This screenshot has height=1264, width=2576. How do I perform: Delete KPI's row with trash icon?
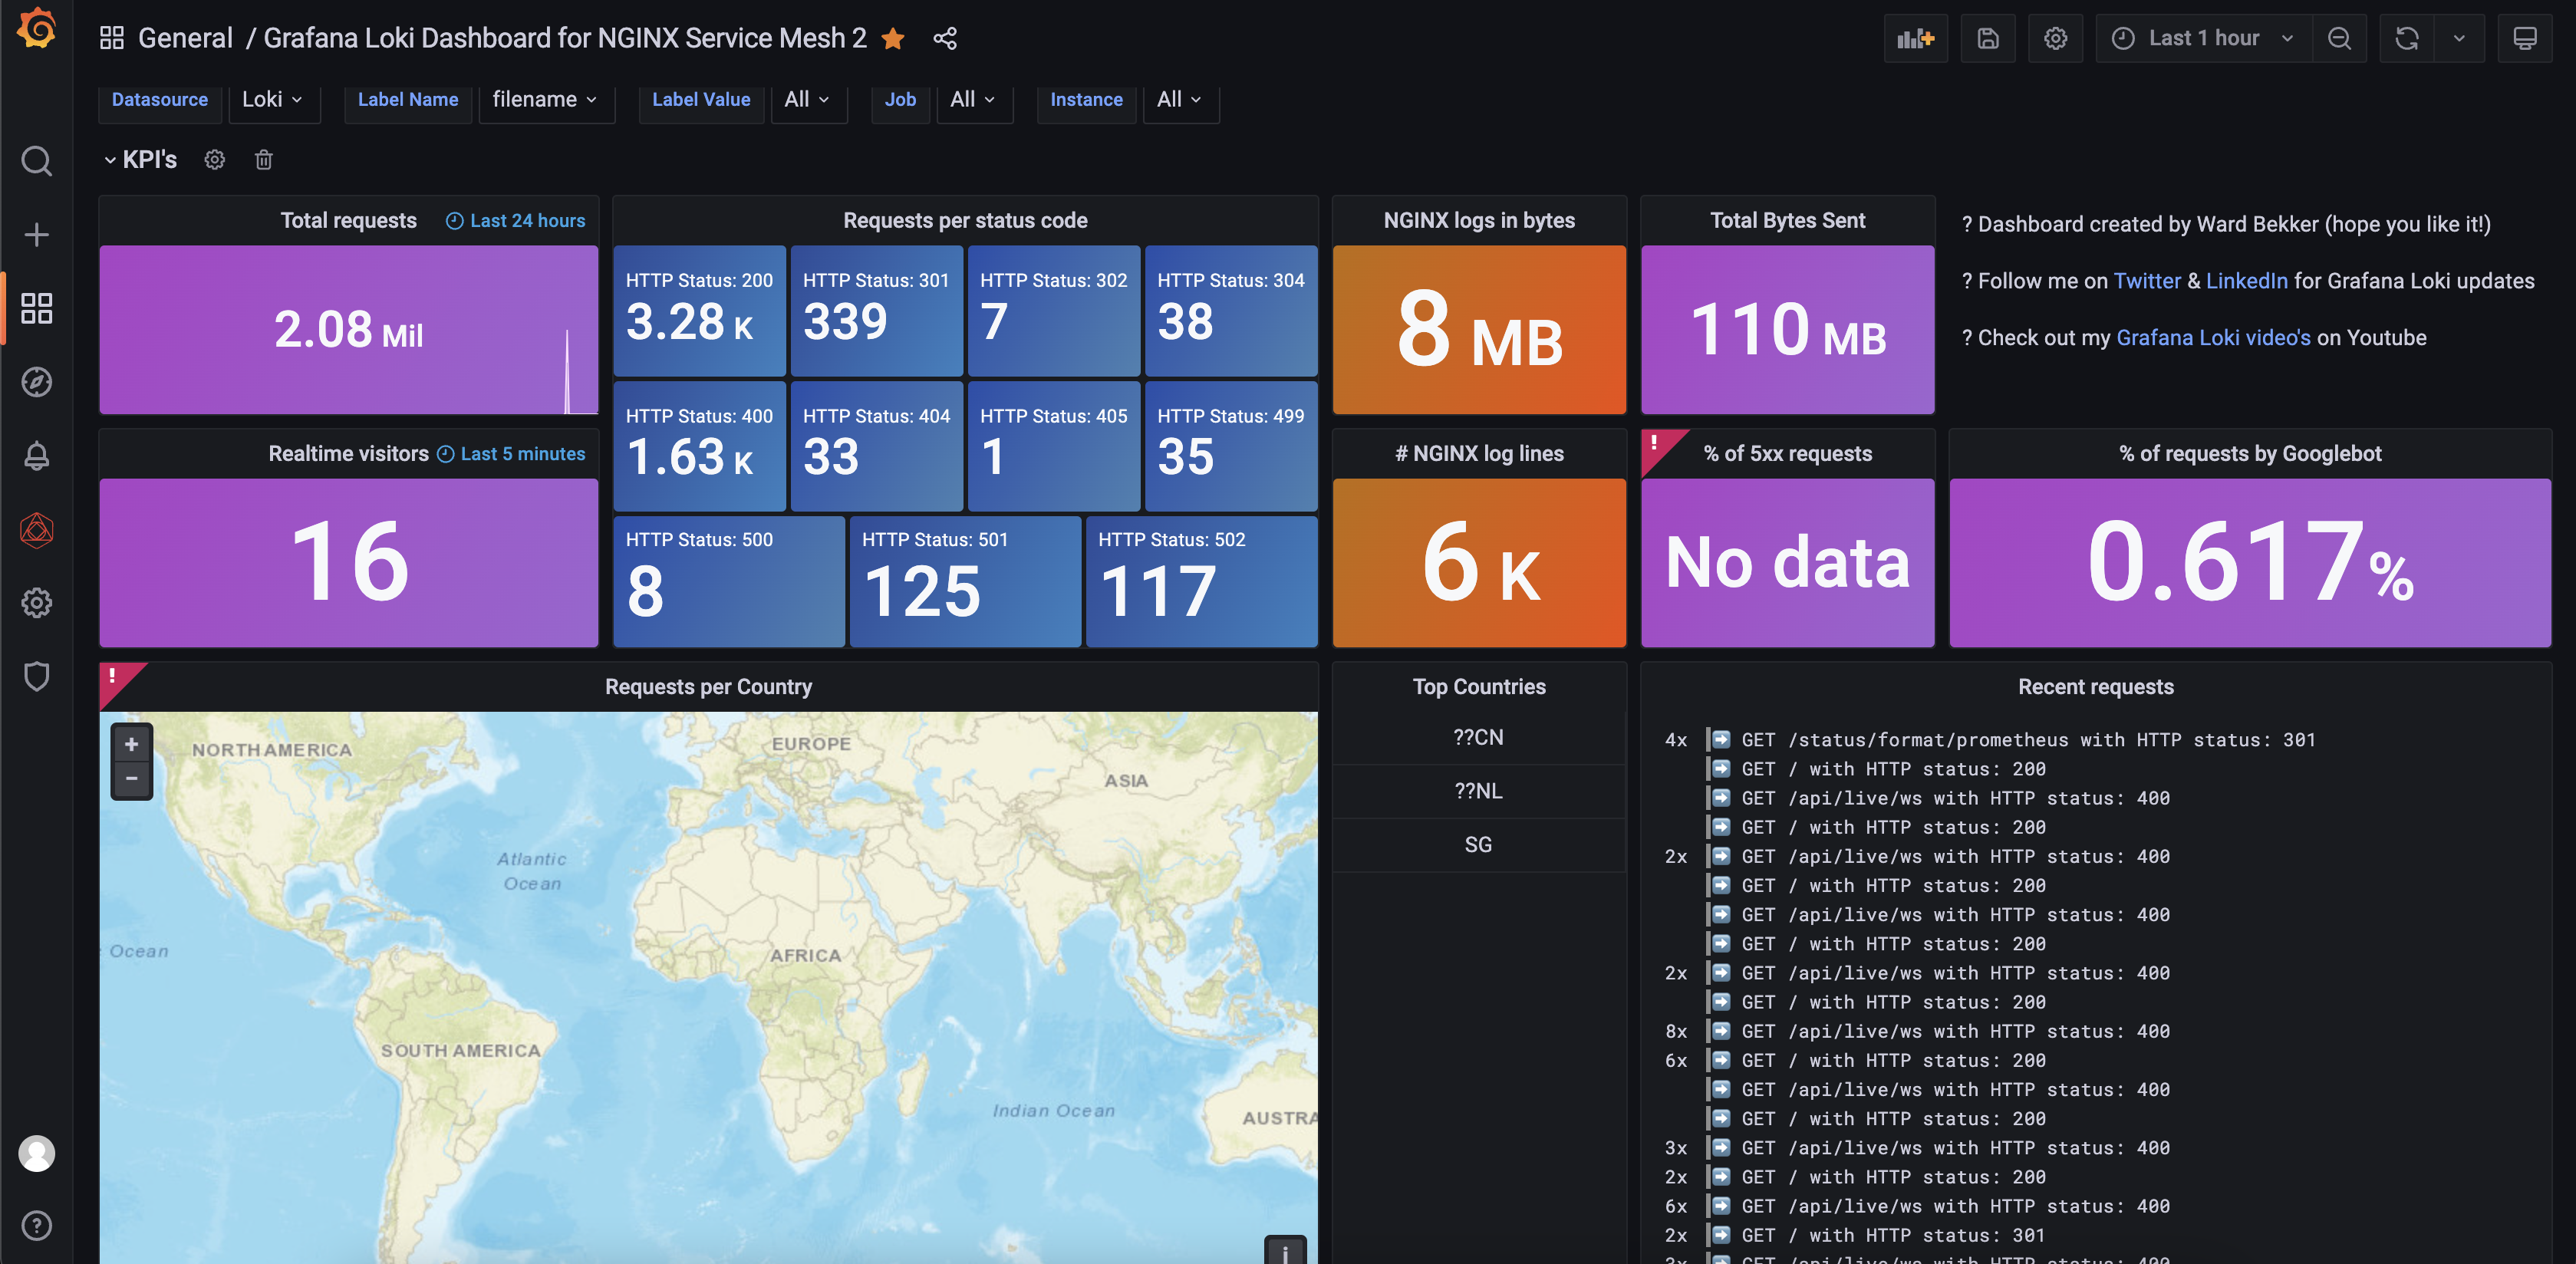[x=264, y=160]
